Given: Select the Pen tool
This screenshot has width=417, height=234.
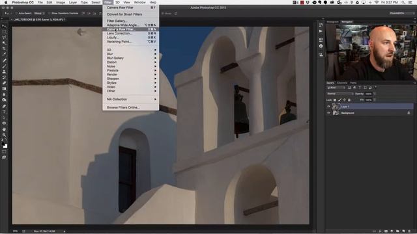Looking at the screenshot, I should [4, 106].
